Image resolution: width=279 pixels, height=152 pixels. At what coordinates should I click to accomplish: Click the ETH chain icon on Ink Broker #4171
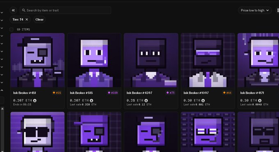coord(260,100)
